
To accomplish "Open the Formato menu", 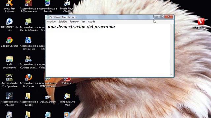I will [74, 22].
